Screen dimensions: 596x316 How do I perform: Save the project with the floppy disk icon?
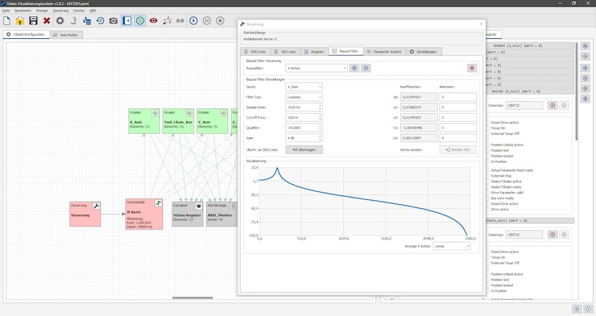tap(33, 21)
